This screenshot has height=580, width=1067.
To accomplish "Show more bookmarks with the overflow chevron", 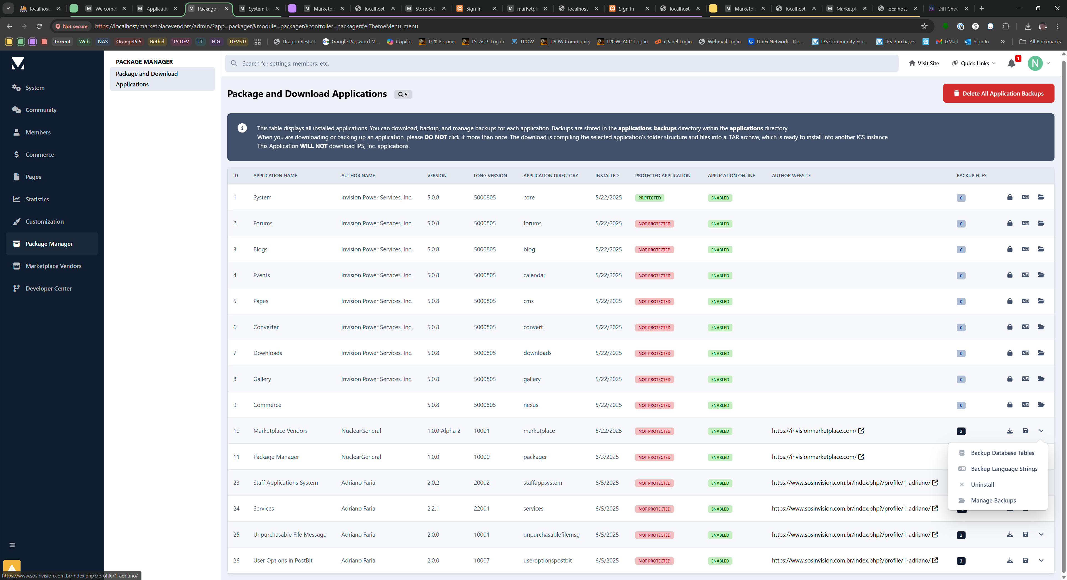I will click(1002, 41).
